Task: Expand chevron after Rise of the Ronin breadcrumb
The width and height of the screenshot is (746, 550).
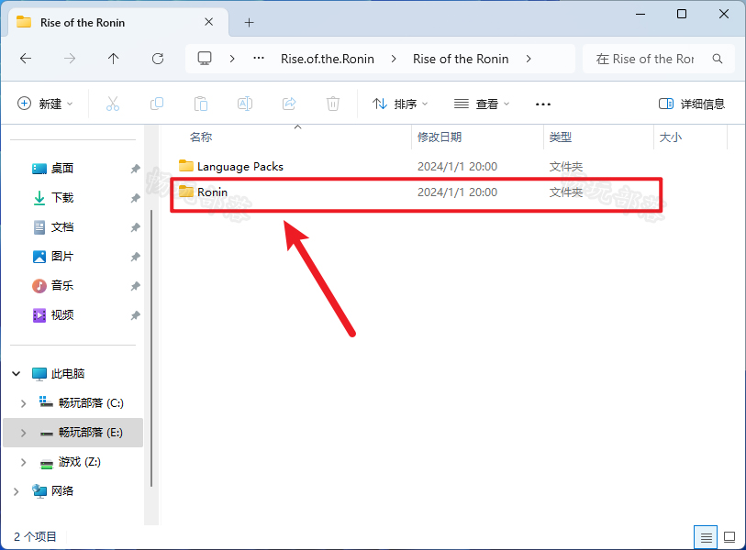Action: [x=529, y=59]
